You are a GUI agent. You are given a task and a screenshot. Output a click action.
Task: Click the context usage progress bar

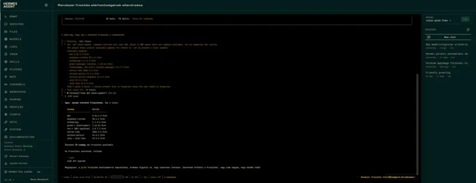coord(117,177)
